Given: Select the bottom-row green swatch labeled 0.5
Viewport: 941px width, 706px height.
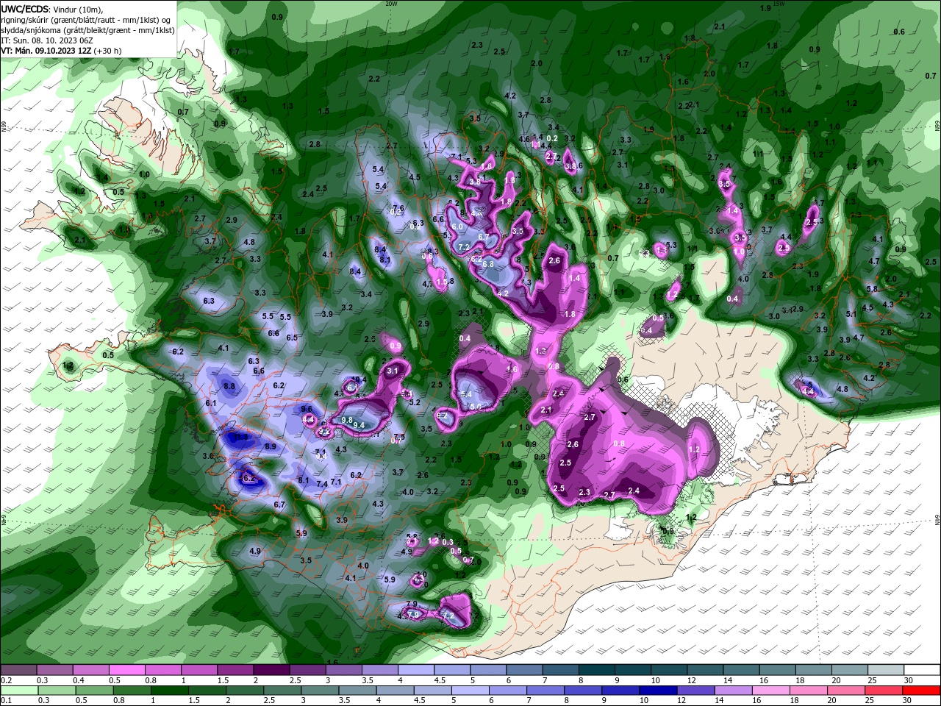Looking at the screenshot, I should tap(95, 691).
